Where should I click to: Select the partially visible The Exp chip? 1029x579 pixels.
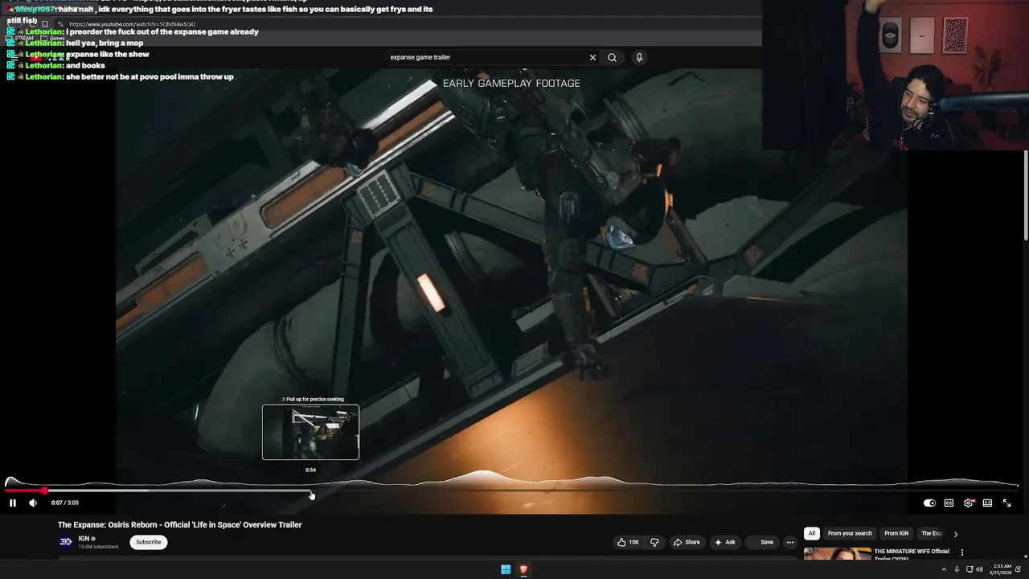[x=932, y=533]
